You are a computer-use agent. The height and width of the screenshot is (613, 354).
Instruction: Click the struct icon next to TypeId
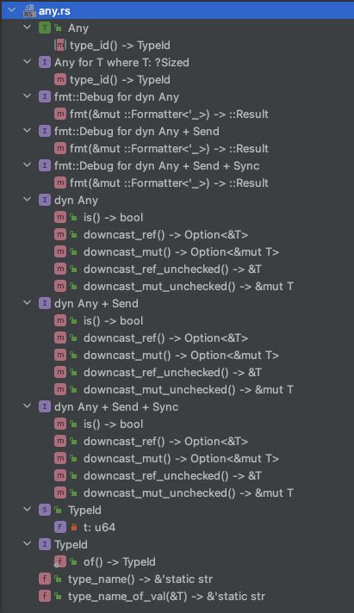[x=45, y=510]
